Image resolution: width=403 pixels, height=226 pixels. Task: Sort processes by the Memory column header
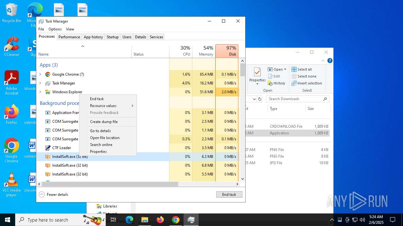tap(204, 51)
